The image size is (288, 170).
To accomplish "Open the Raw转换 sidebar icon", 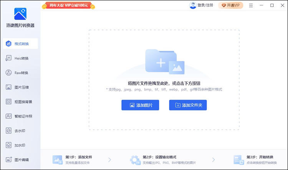I will pos(8,72).
